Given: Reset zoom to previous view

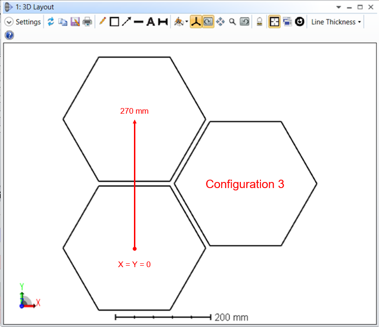Looking at the screenshot, I should (x=245, y=22).
